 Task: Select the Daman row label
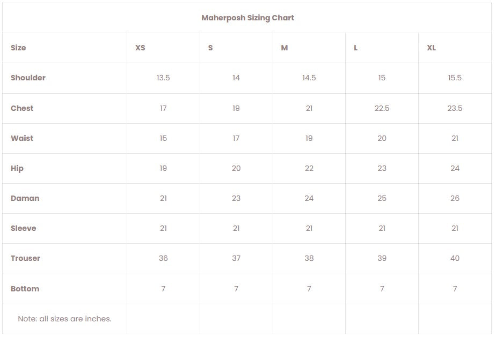coord(25,198)
